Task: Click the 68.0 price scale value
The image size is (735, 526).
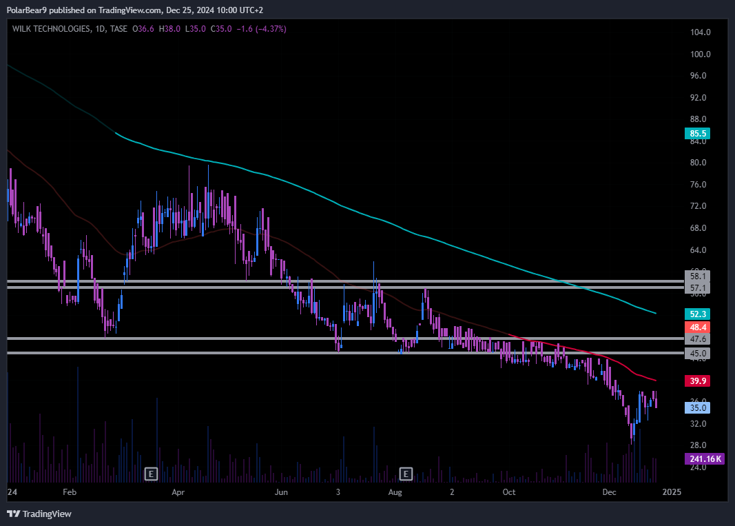Action: pos(698,228)
